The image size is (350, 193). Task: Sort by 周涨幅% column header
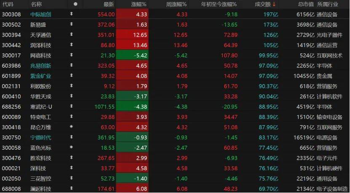176,4
